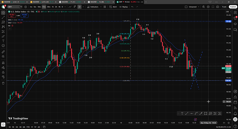Open the quick search icon

click(x=204, y=7)
